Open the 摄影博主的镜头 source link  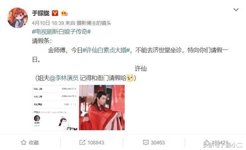click(x=94, y=23)
